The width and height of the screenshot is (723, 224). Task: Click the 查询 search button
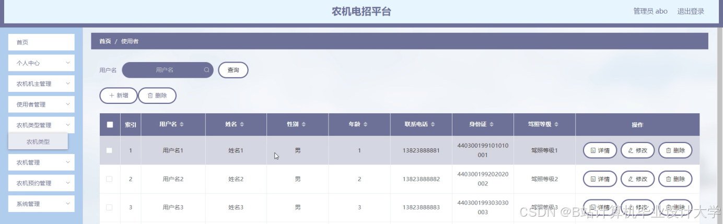click(x=233, y=70)
